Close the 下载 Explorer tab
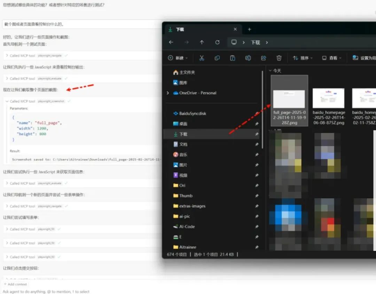This screenshot has width=376, height=294. 235,29
